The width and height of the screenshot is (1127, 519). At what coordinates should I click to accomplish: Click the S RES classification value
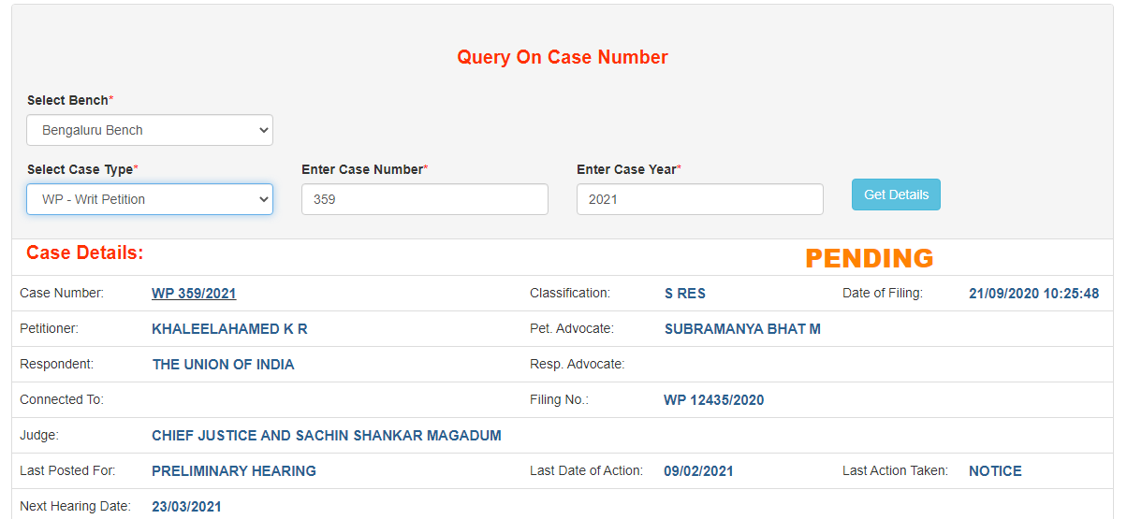coord(684,294)
